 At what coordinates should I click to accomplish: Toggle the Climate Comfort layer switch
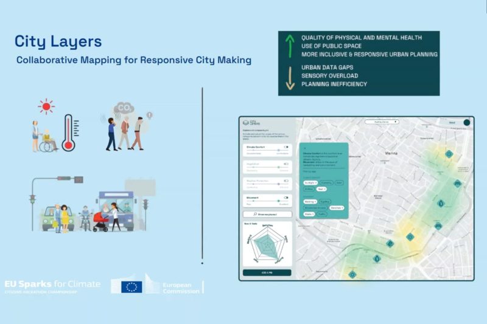click(286, 147)
